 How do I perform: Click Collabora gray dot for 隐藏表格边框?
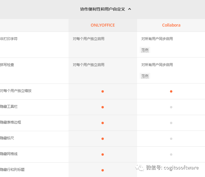click(171, 123)
